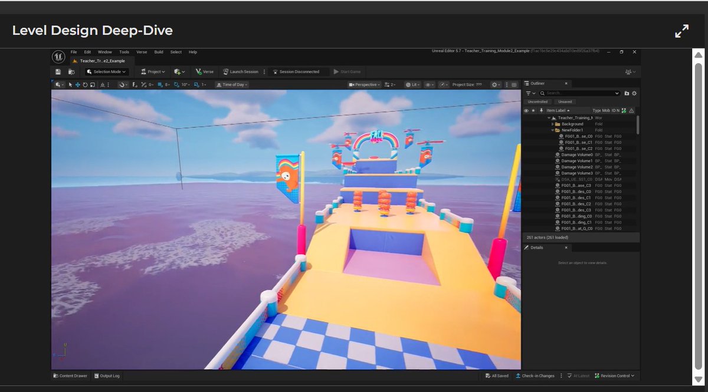Click the team members icon at top right
This screenshot has height=392, width=708.
click(628, 72)
